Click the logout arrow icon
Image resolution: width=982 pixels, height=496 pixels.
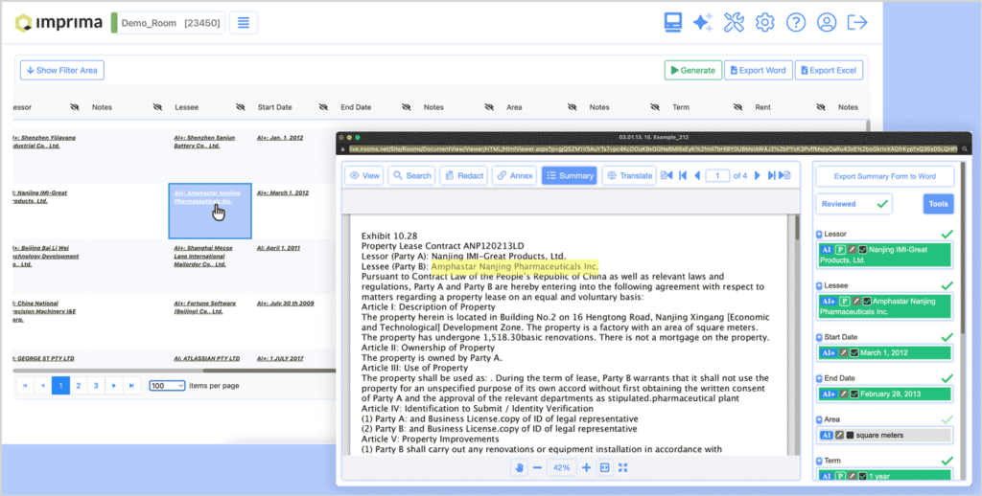pos(858,22)
